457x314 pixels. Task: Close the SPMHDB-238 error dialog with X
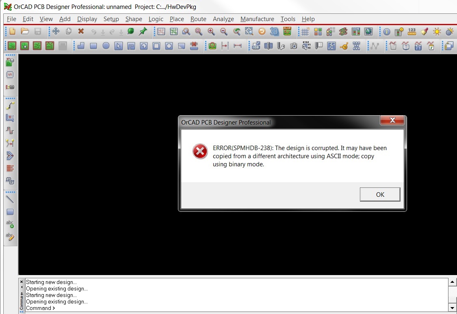pyautogui.click(x=392, y=120)
